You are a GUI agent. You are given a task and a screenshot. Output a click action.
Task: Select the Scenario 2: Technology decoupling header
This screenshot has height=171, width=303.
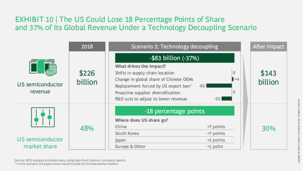174,47
